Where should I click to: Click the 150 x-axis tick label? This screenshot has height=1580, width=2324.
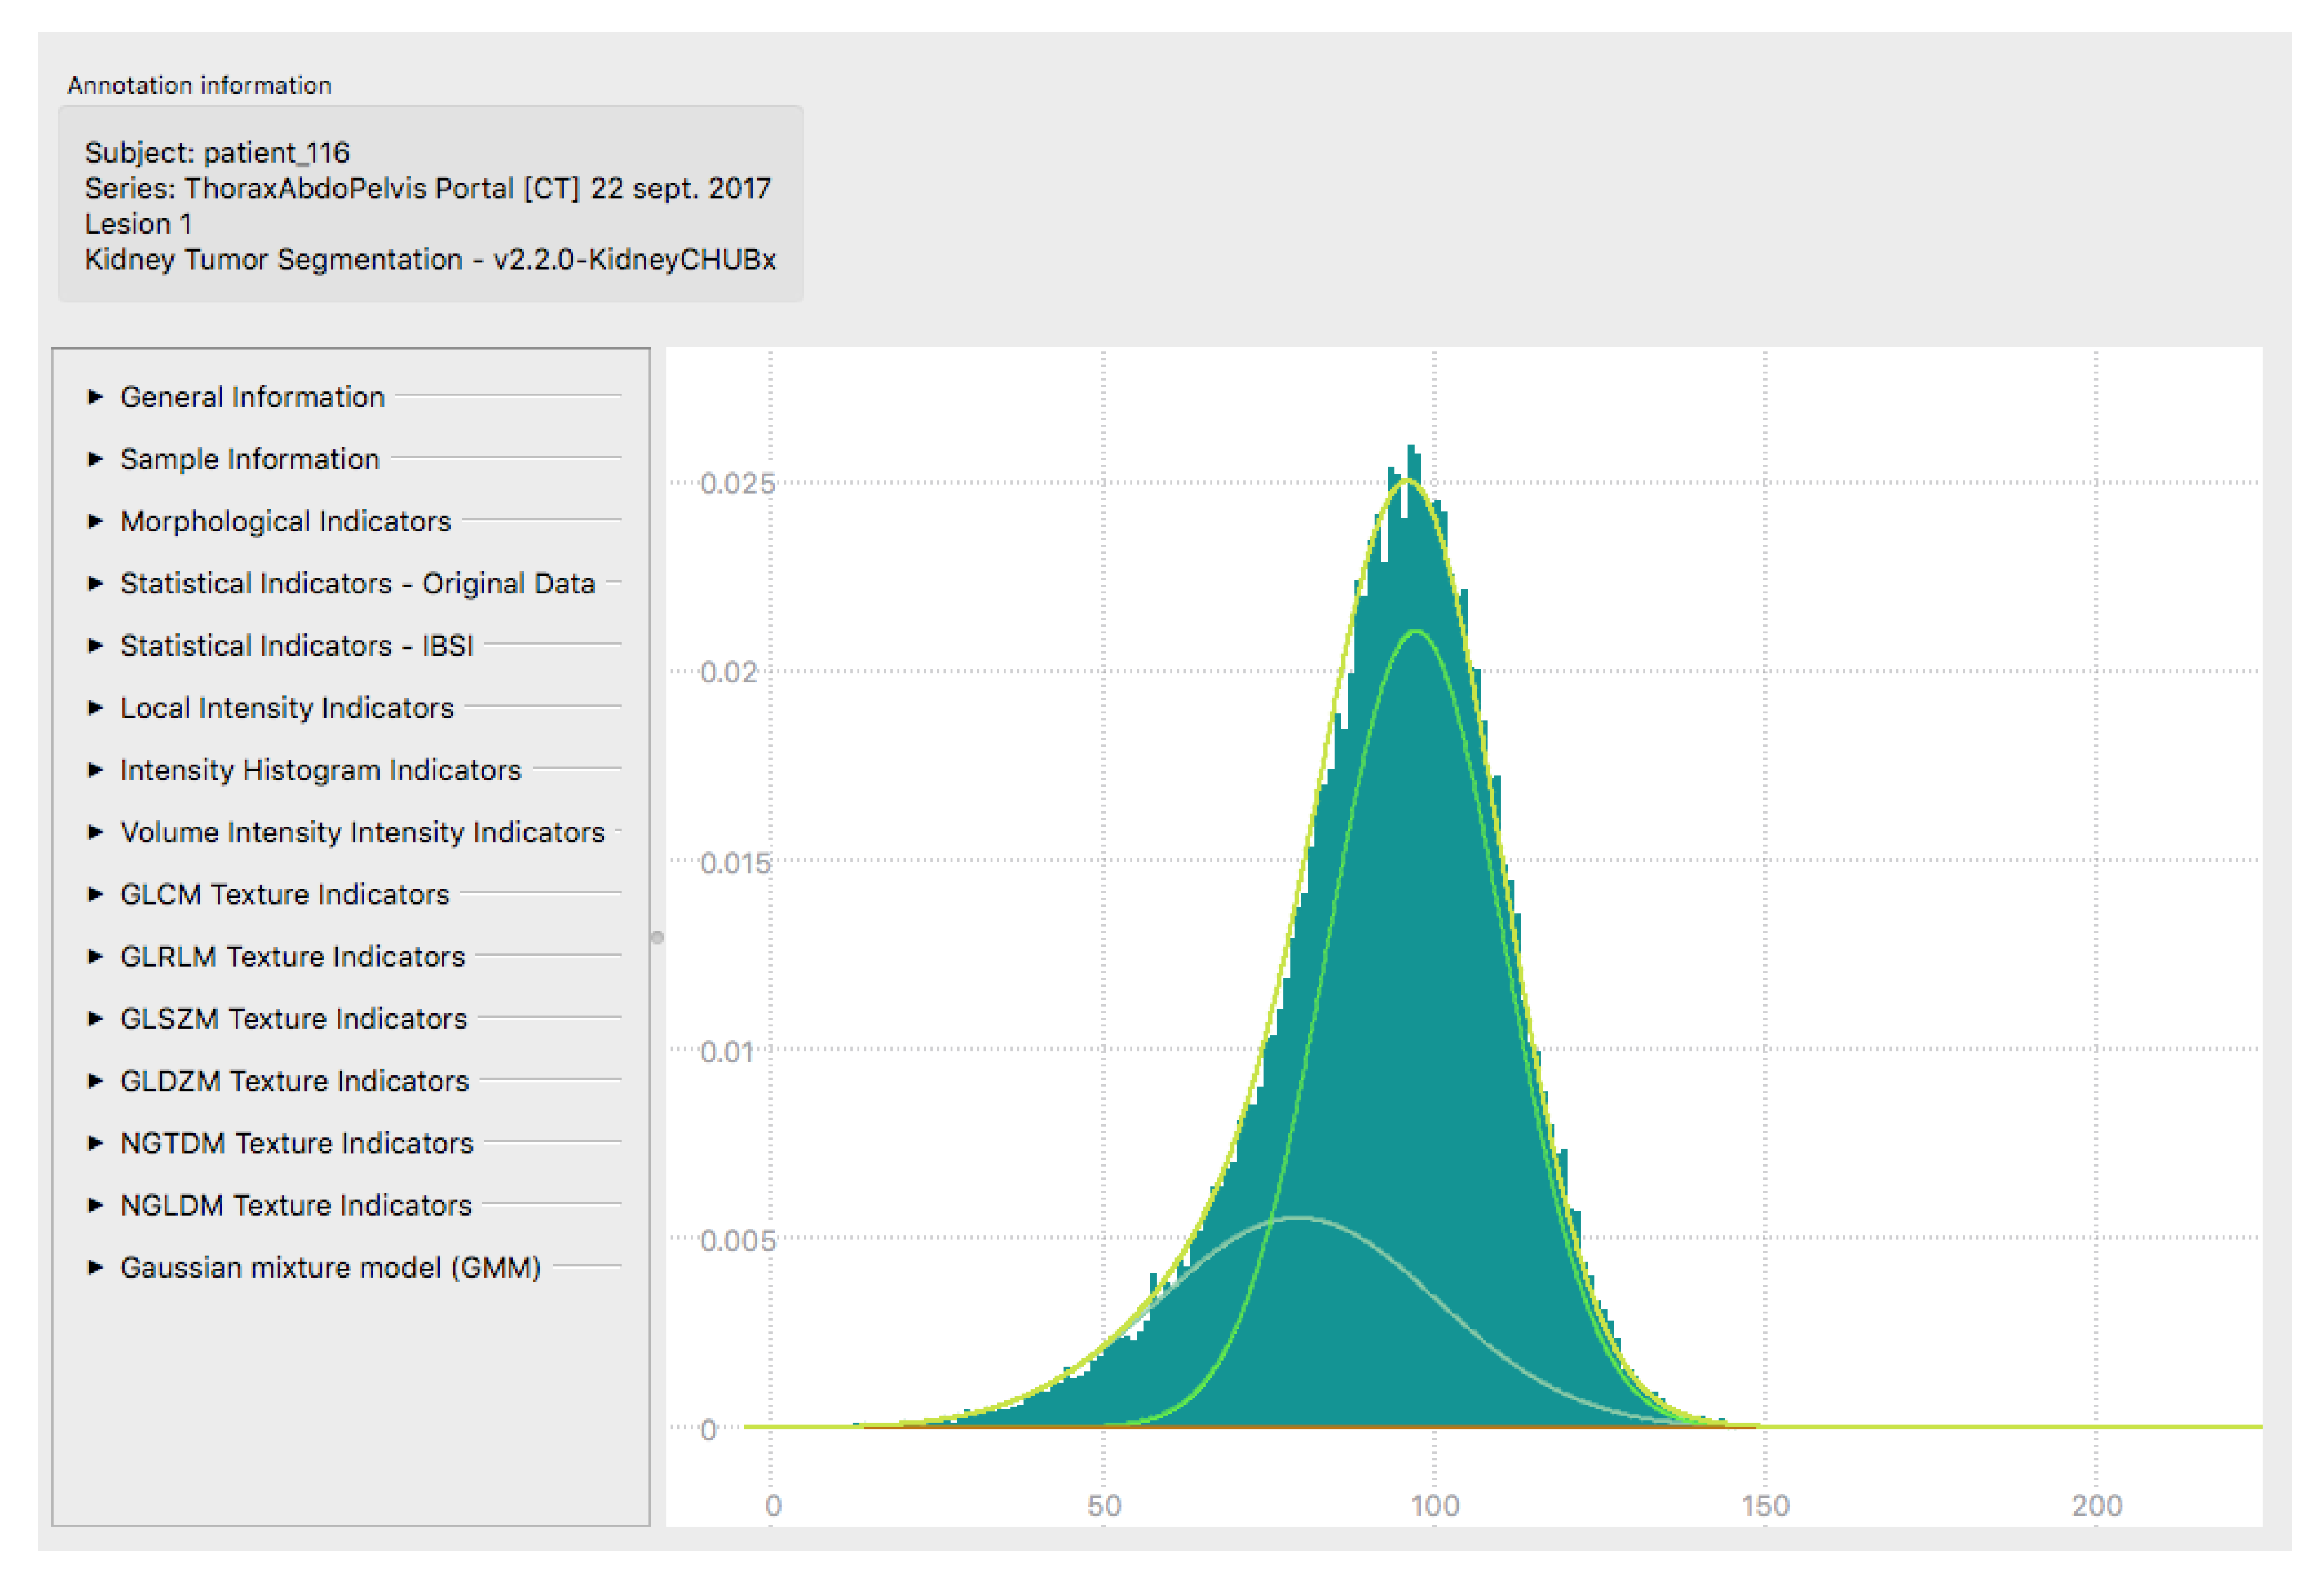pos(1765,1505)
